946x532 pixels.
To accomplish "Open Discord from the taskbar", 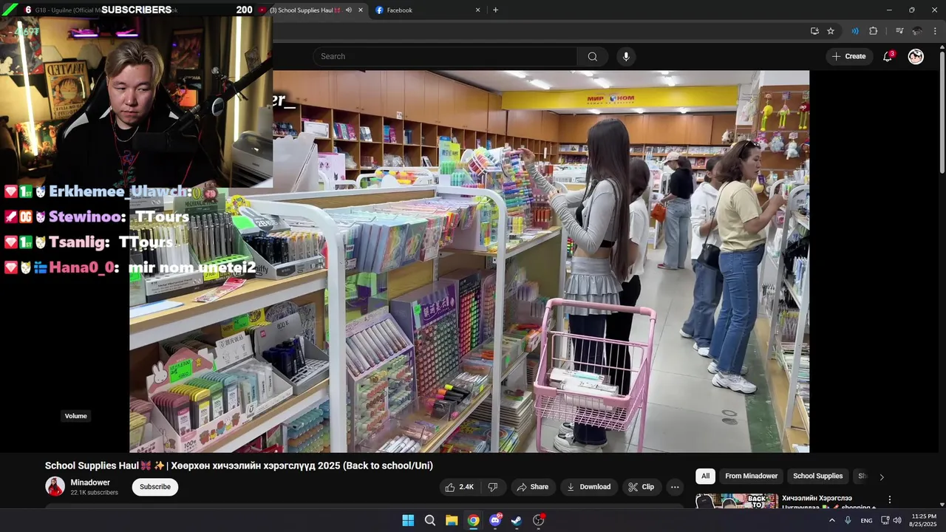I will pos(495,520).
